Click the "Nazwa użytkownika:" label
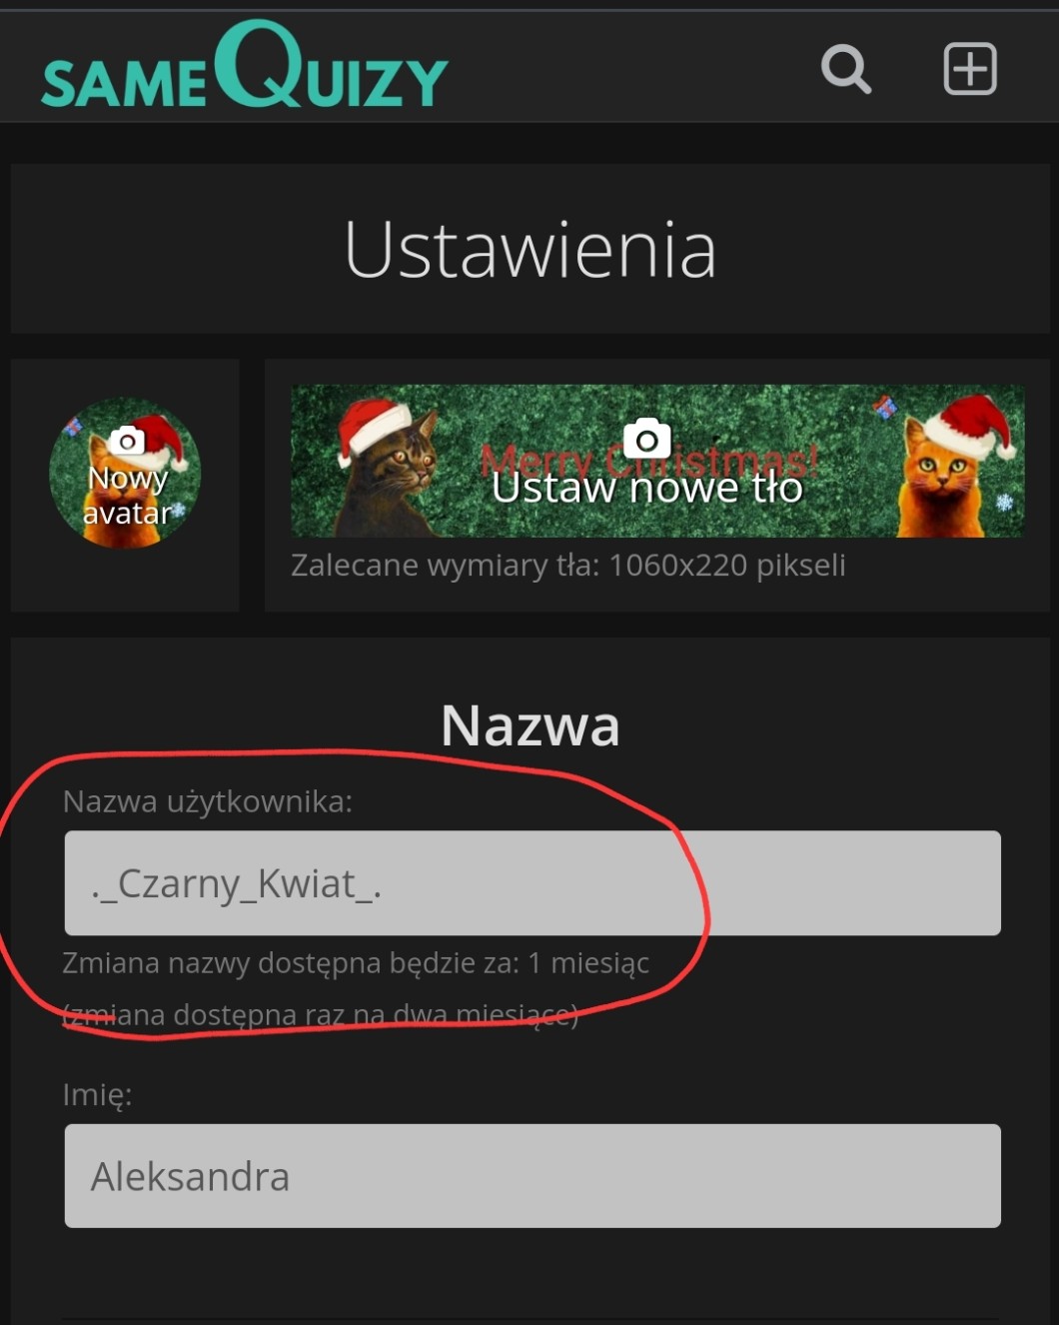1059x1325 pixels. 207,801
